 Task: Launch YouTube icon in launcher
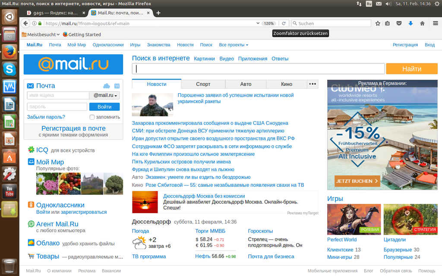(9, 191)
